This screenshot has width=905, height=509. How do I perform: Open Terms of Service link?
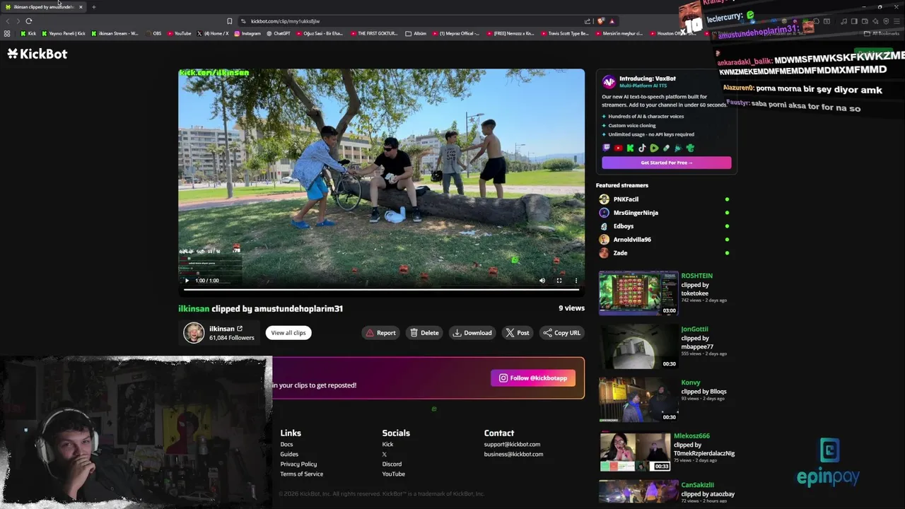(x=302, y=474)
